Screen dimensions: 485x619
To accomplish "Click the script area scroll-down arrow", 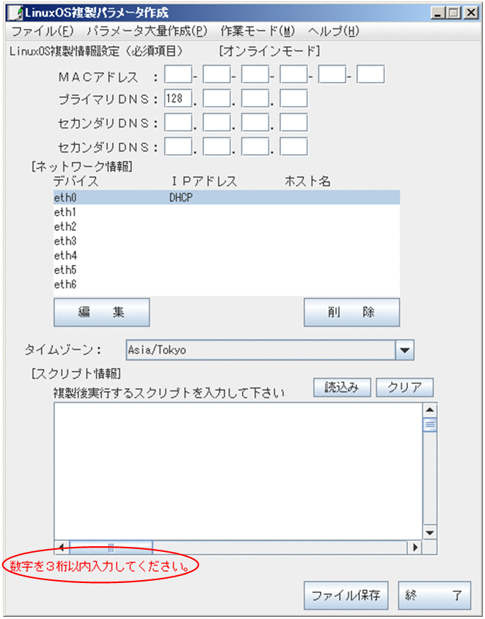I will tap(430, 533).
